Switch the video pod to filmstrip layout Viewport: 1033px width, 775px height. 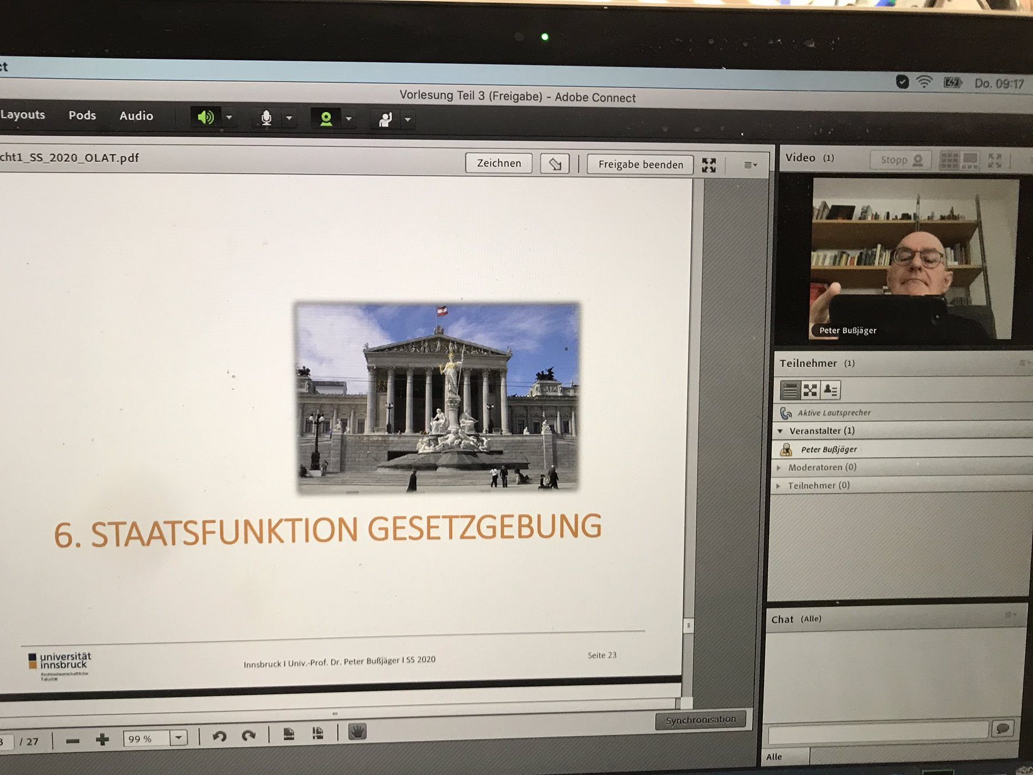tap(970, 160)
